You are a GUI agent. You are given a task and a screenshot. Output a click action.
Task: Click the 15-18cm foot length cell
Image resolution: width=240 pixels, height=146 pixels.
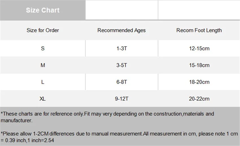tap(199, 65)
